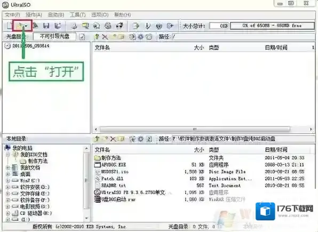
Task: Expand the 桌面 tree node
Action: click(x=8, y=174)
